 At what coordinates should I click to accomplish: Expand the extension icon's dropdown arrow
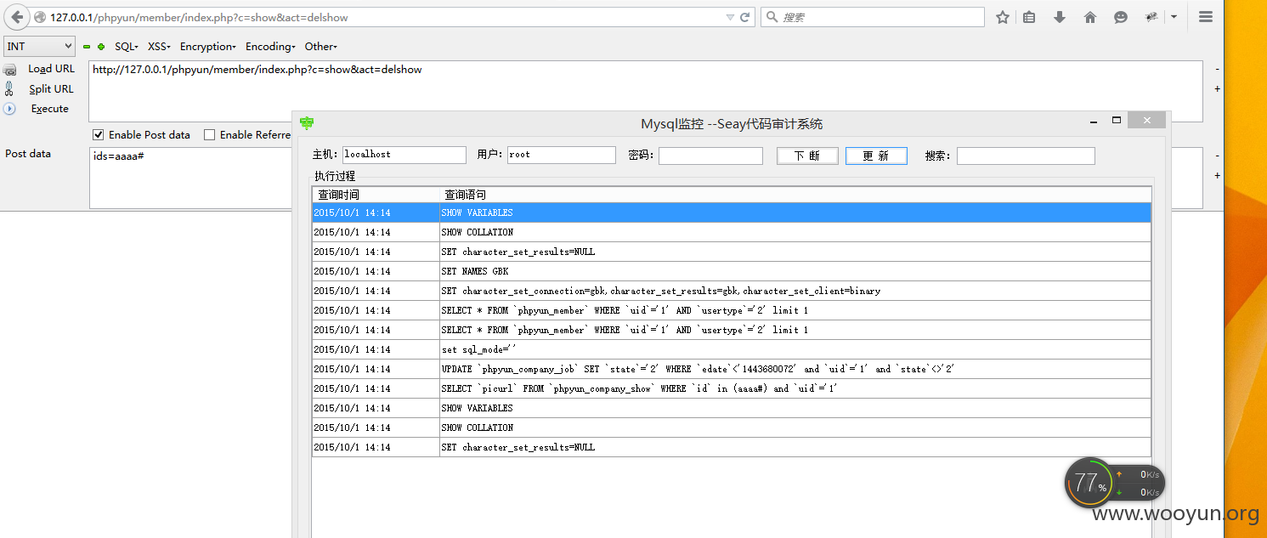point(1174,17)
